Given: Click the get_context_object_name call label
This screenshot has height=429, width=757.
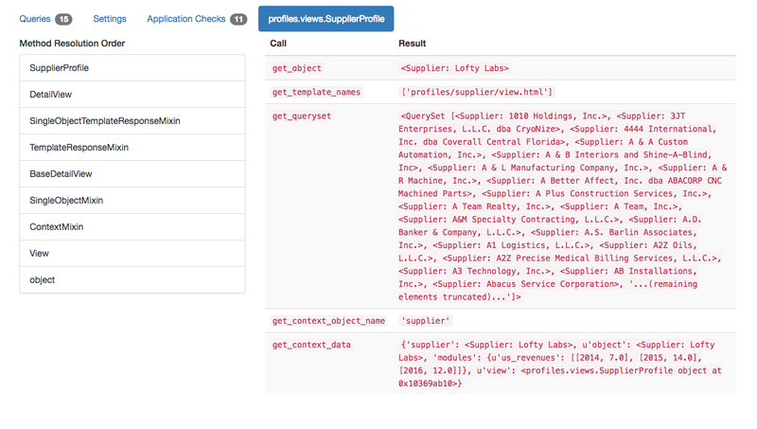Looking at the screenshot, I should 328,321.
